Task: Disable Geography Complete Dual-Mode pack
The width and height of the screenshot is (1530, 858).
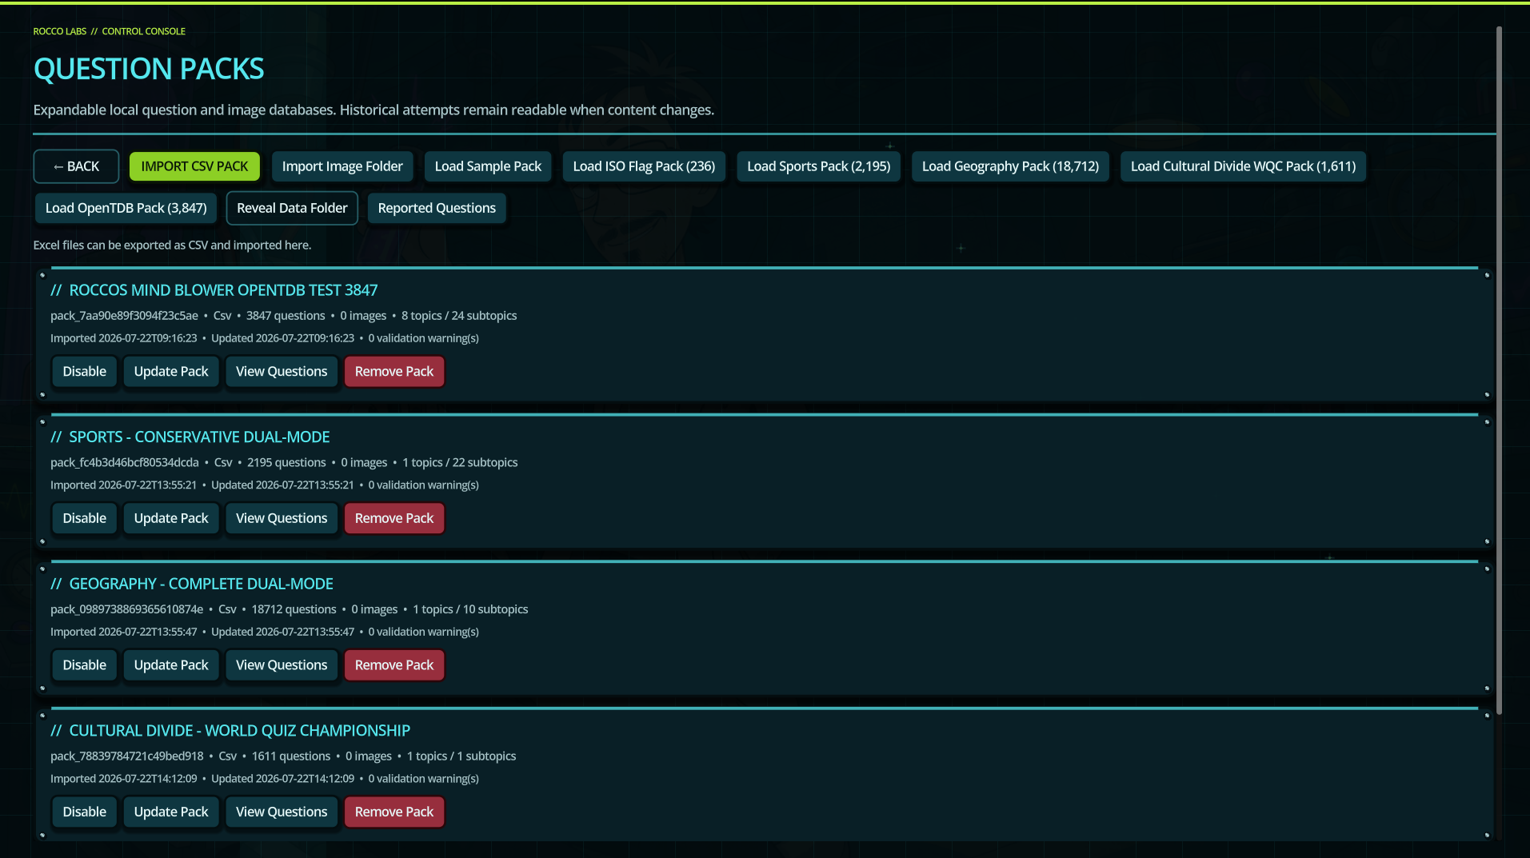Action: [x=85, y=665]
